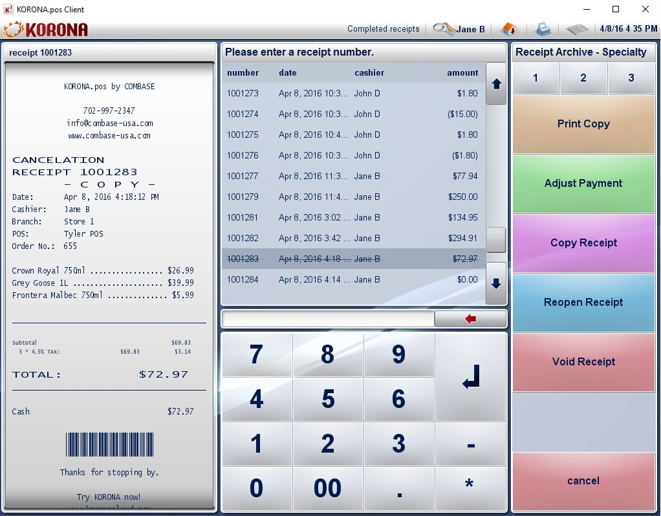The width and height of the screenshot is (661, 516).
Task: Click the receipt 1001283 panel title
Action: pyautogui.click(x=41, y=52)
